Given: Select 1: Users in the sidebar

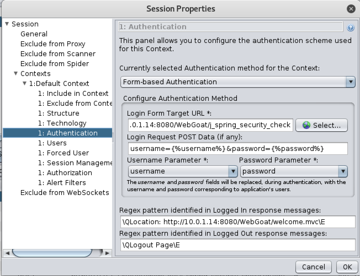Looking at the screenshot, I should 56,143.
